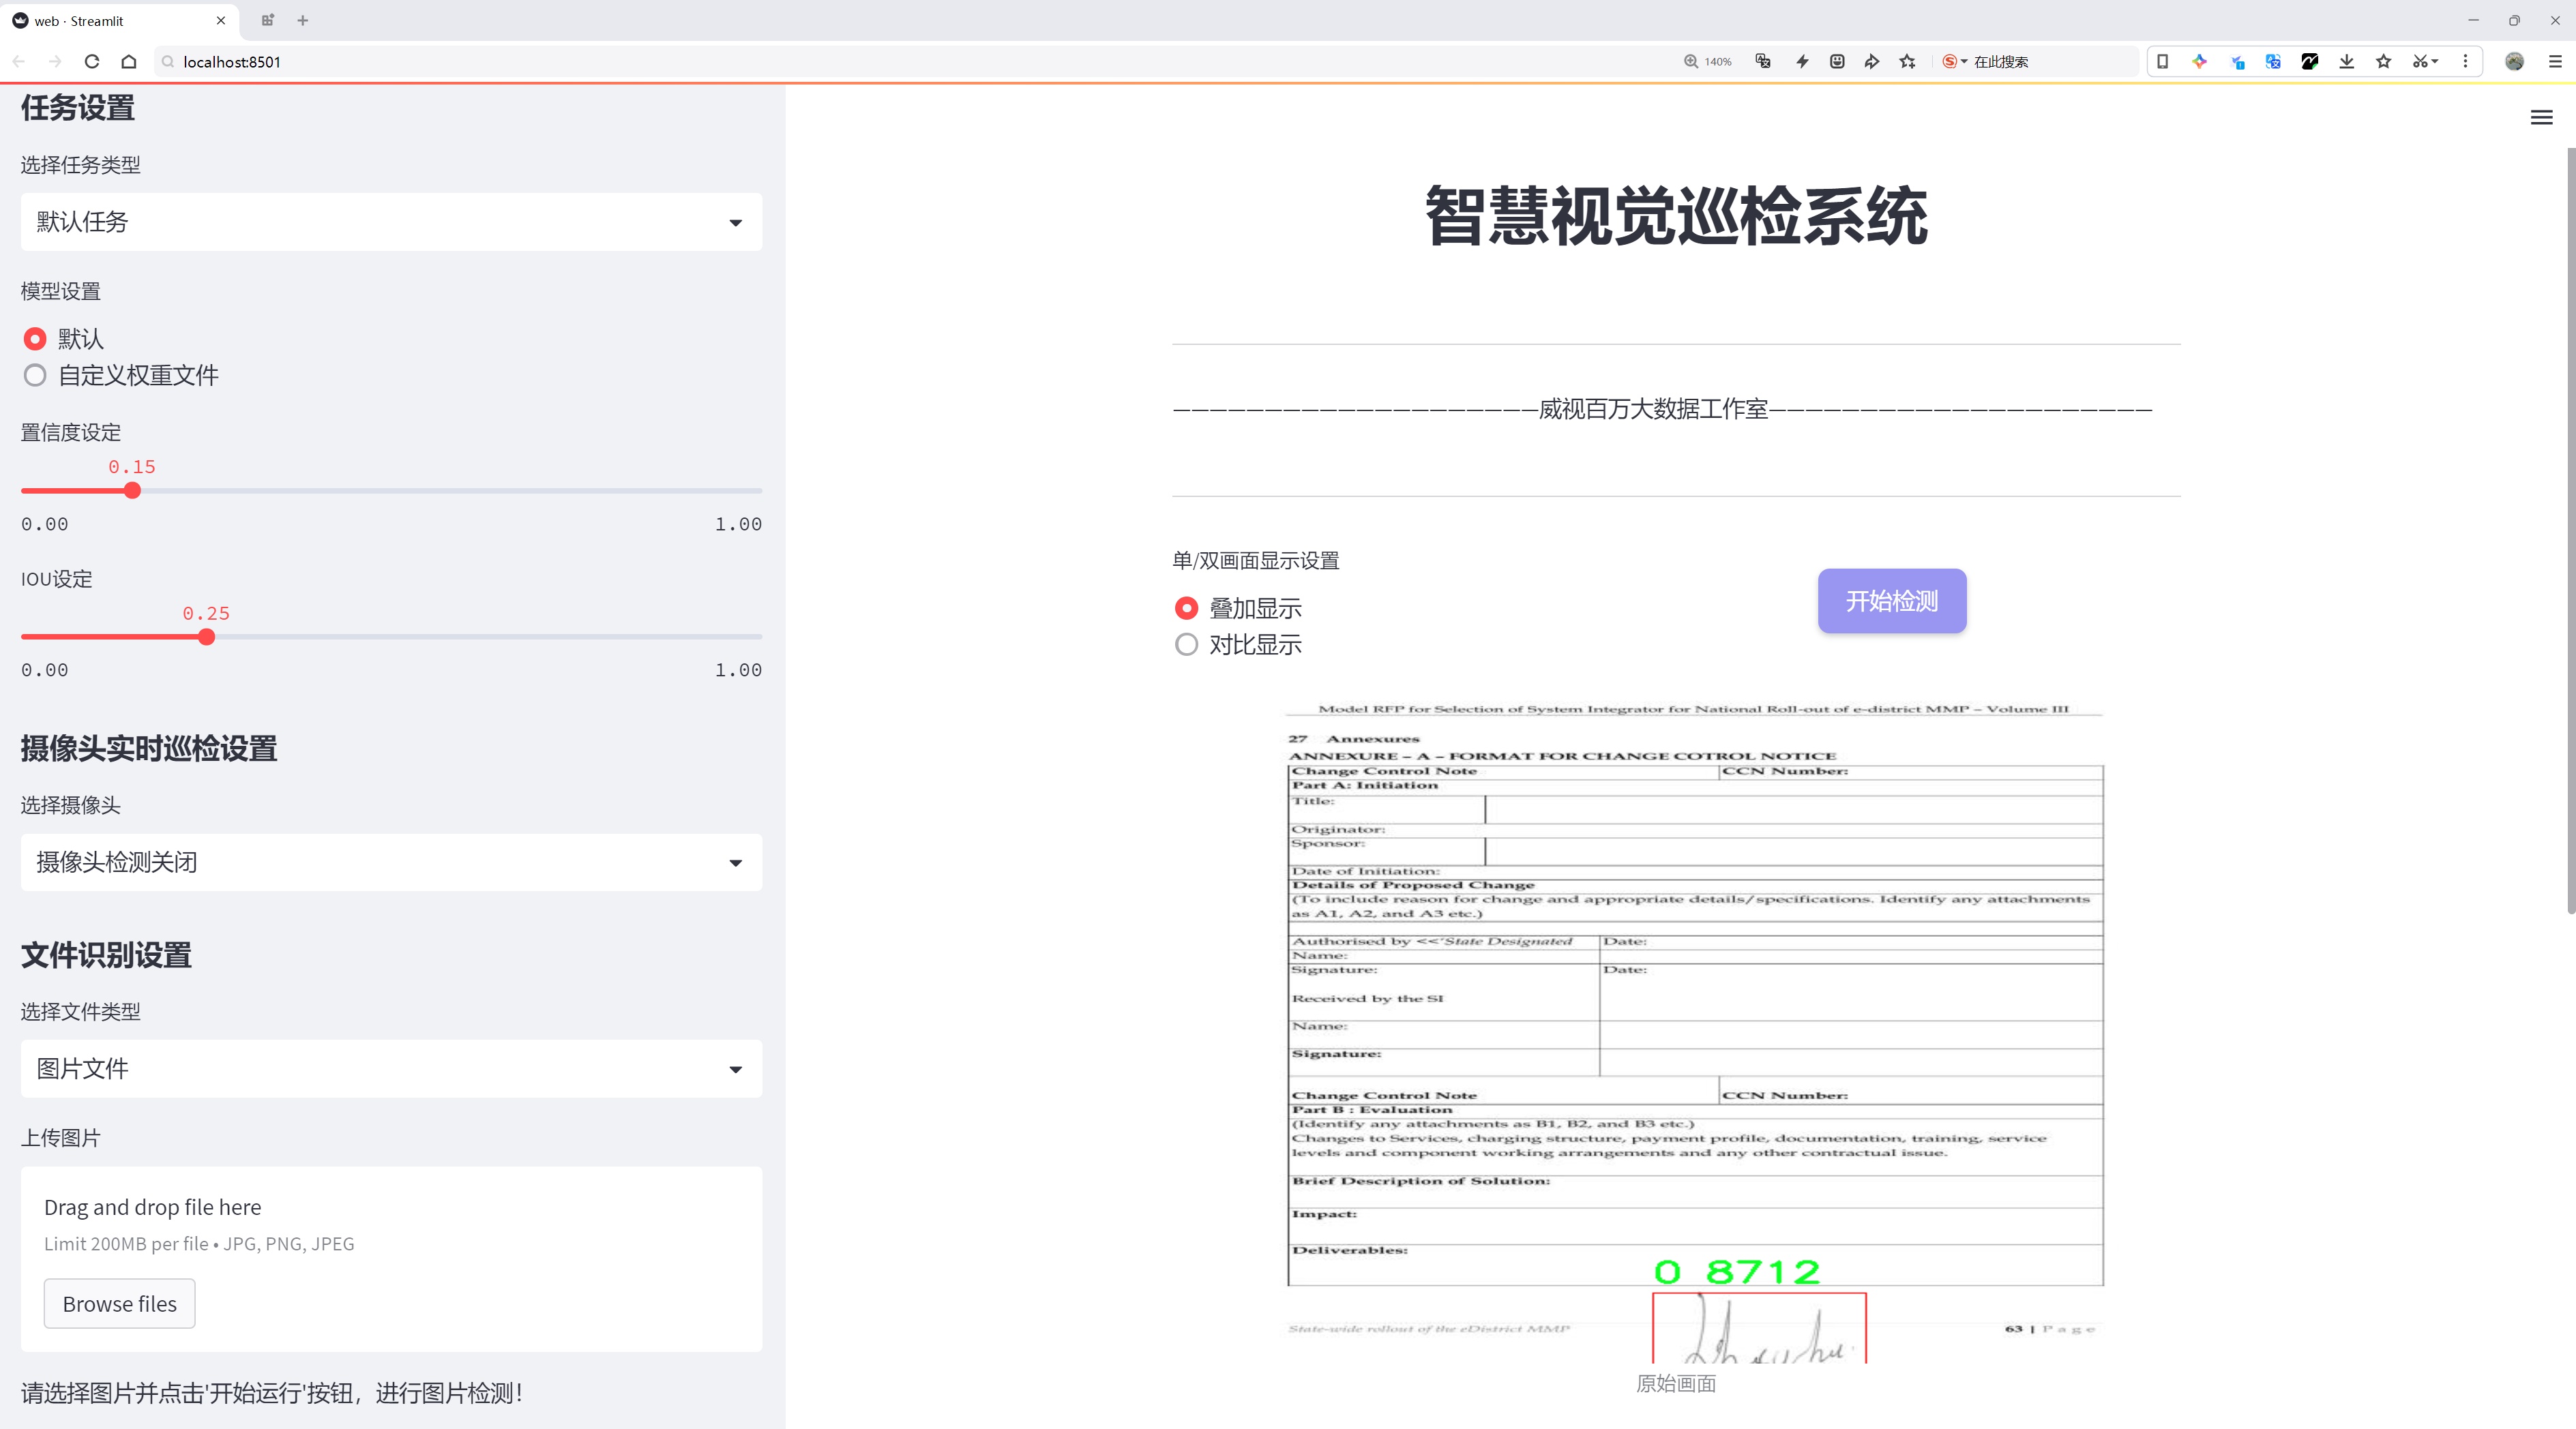Click the 开始检测 button

click(1891, 601)
